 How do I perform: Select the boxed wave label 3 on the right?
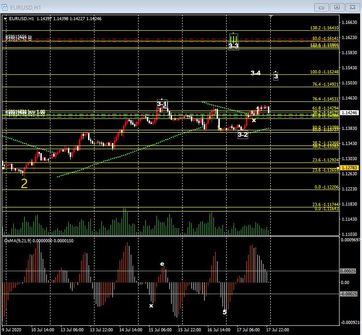[276, 76]
